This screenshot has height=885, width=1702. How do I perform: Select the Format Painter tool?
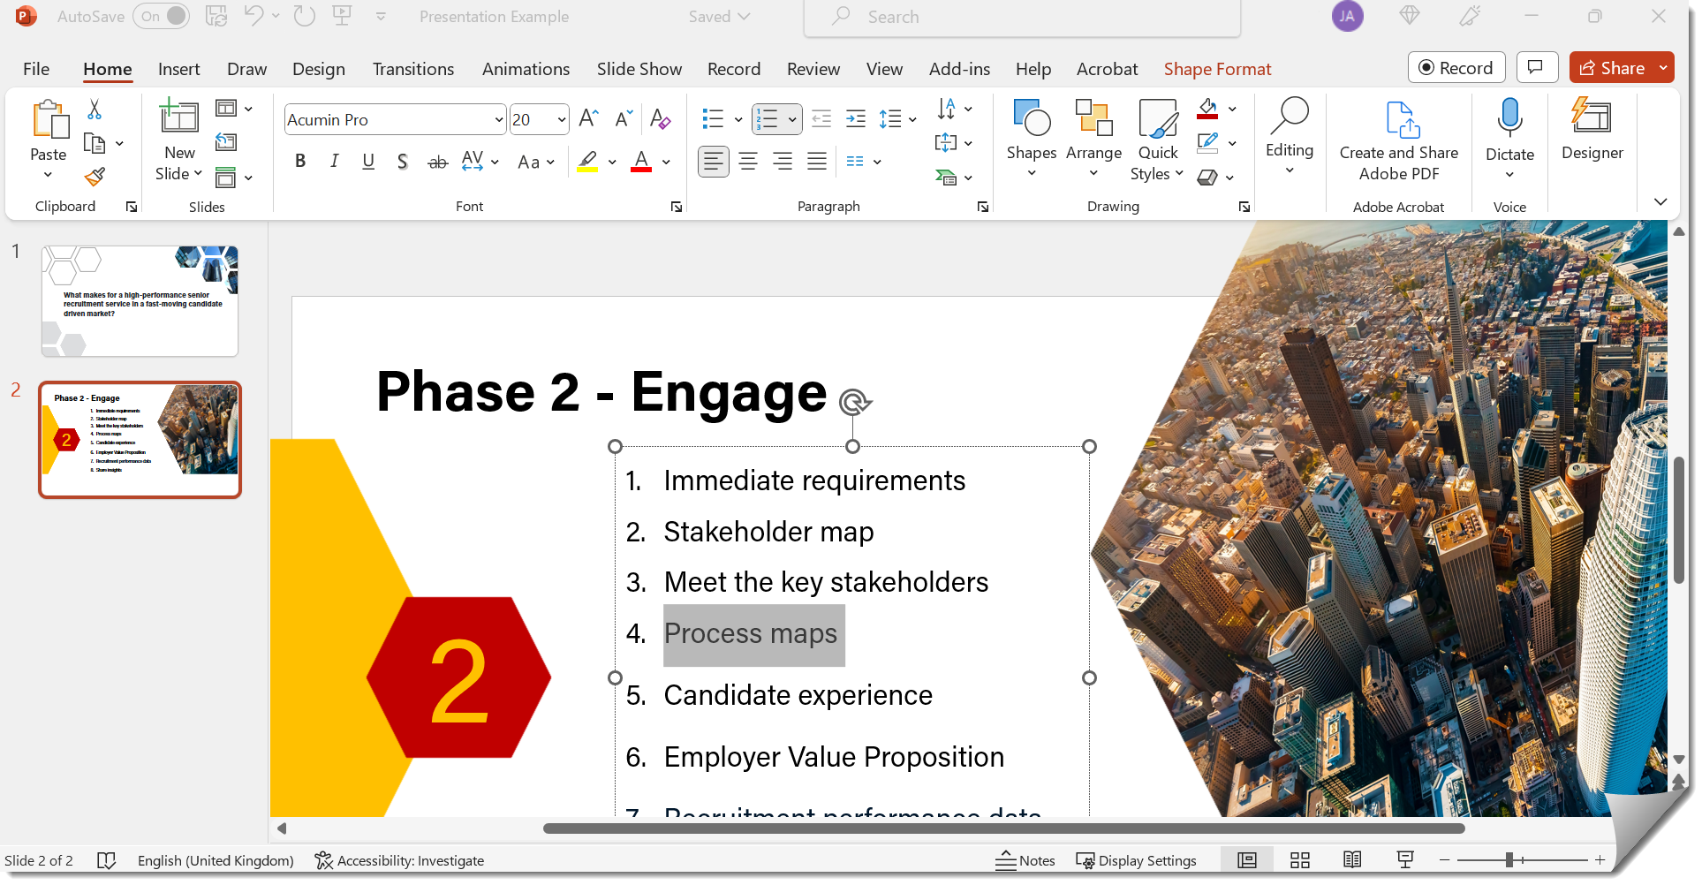tap(95, 175)
